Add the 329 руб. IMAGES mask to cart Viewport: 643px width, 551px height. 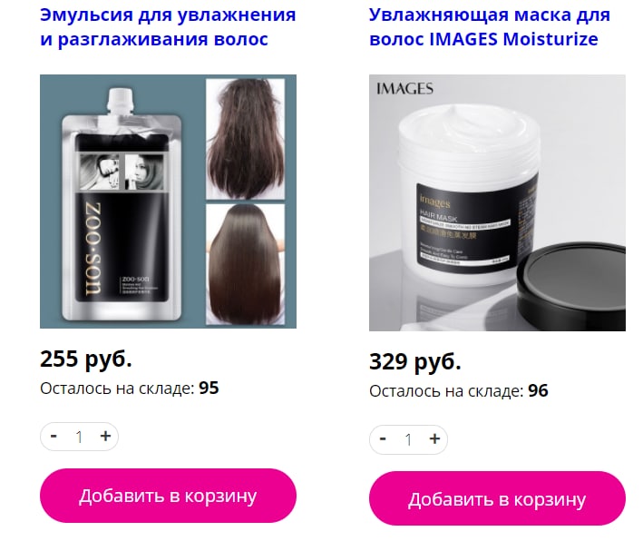pyautogui.click(x=497, y=498)
